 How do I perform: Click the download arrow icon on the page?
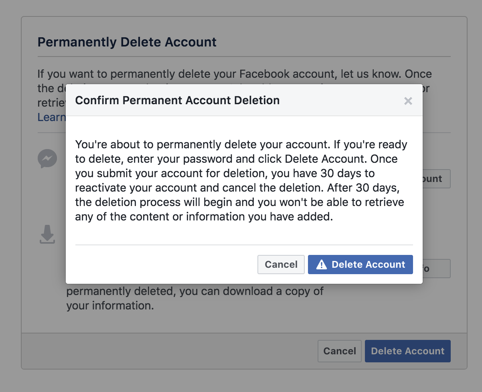[47, 234]
